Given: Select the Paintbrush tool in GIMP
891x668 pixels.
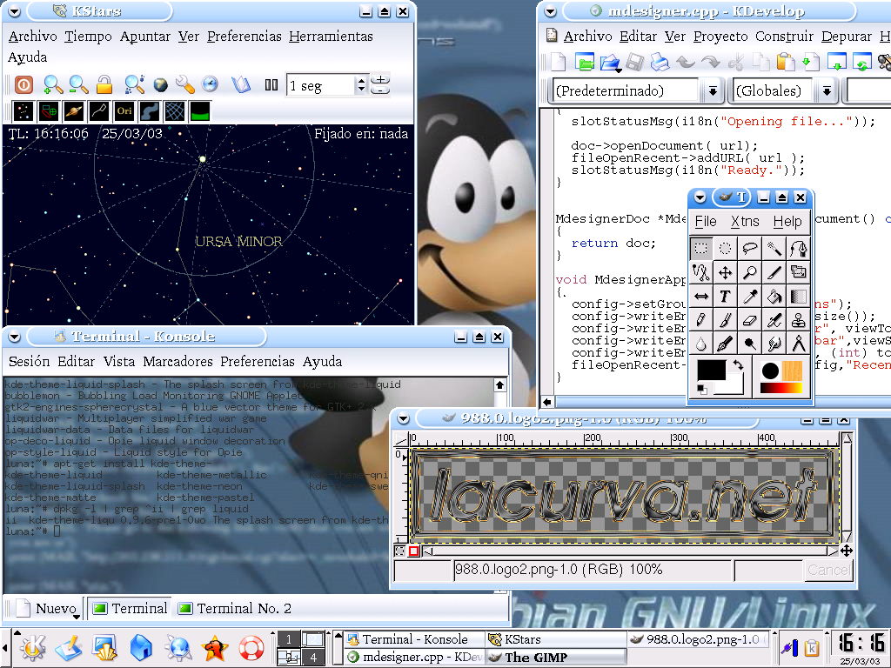Looking at the screenshot, I should click(x=726, y=320).
